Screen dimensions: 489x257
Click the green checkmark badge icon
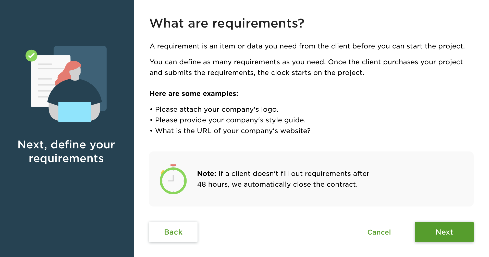click(31, 56)
